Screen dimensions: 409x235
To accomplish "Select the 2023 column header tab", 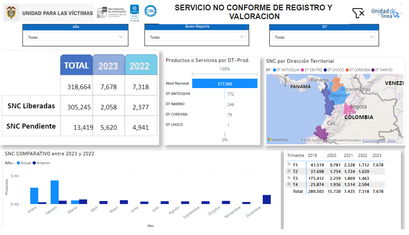I will (x=108, y=66).
